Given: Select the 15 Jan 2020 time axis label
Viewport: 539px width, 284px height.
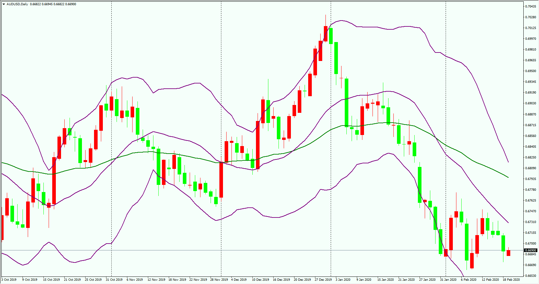Looking at the screenshot, I should tap(386, 279).
